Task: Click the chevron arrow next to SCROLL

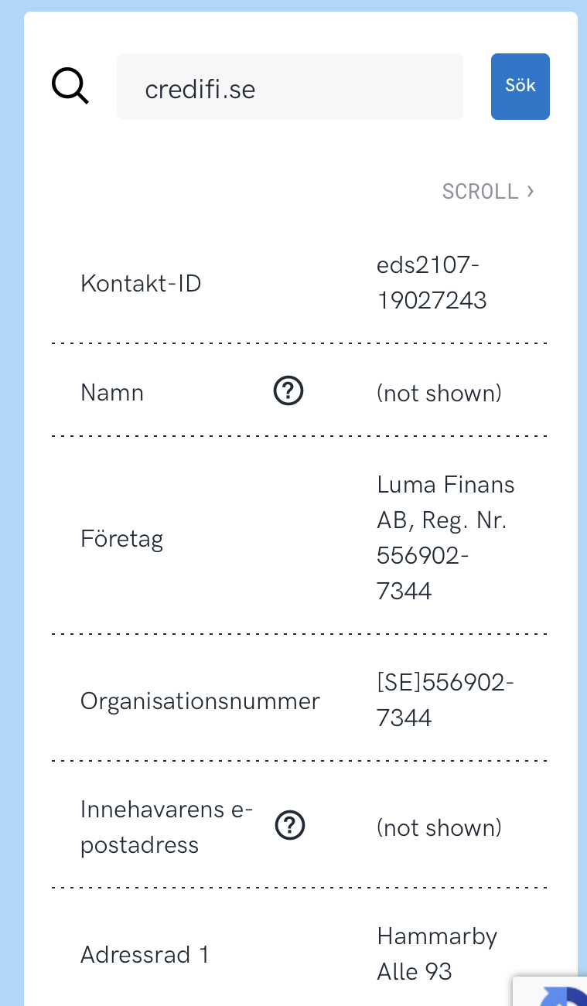Action: (x=531, y=190)
